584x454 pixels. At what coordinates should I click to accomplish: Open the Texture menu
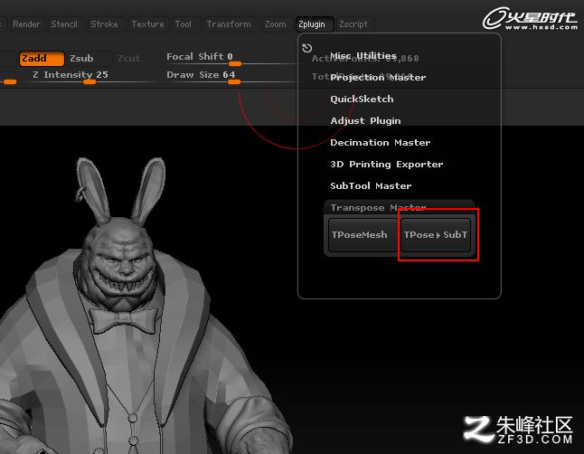point(148,24)
